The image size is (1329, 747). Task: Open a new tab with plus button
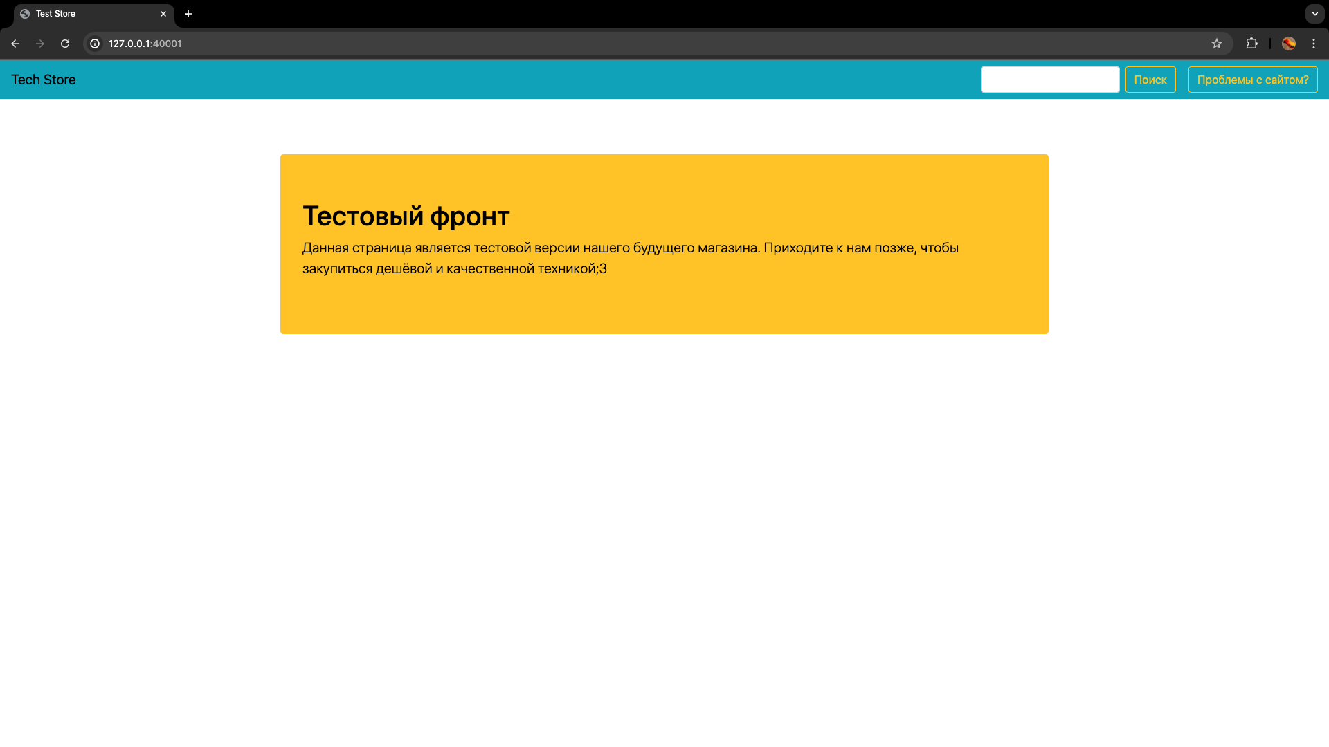(188, 14)
